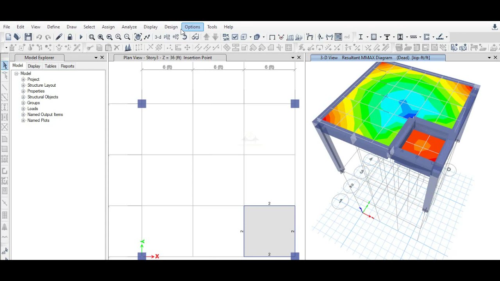The height and width of the screenshot is (281, 500).
Task: Open the Analyze menu
Action: (129, 27)
